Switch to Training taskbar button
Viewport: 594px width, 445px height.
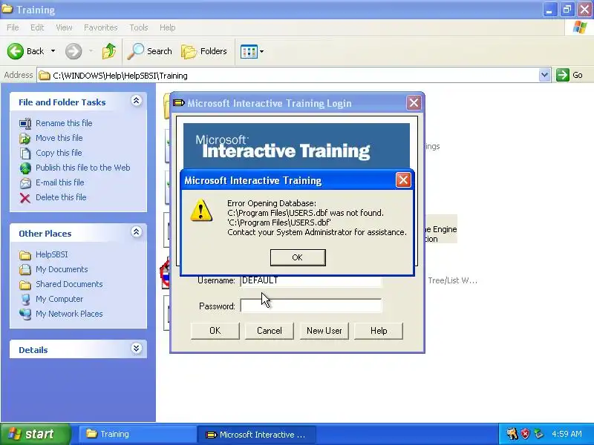click(x=137, y=434)
